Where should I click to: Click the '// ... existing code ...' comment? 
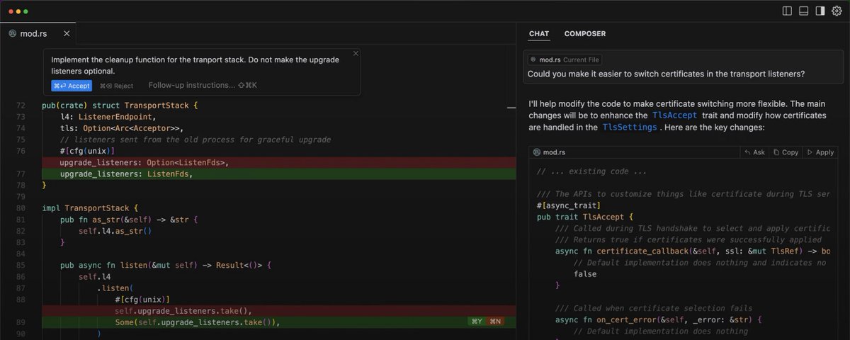point(591,171)
